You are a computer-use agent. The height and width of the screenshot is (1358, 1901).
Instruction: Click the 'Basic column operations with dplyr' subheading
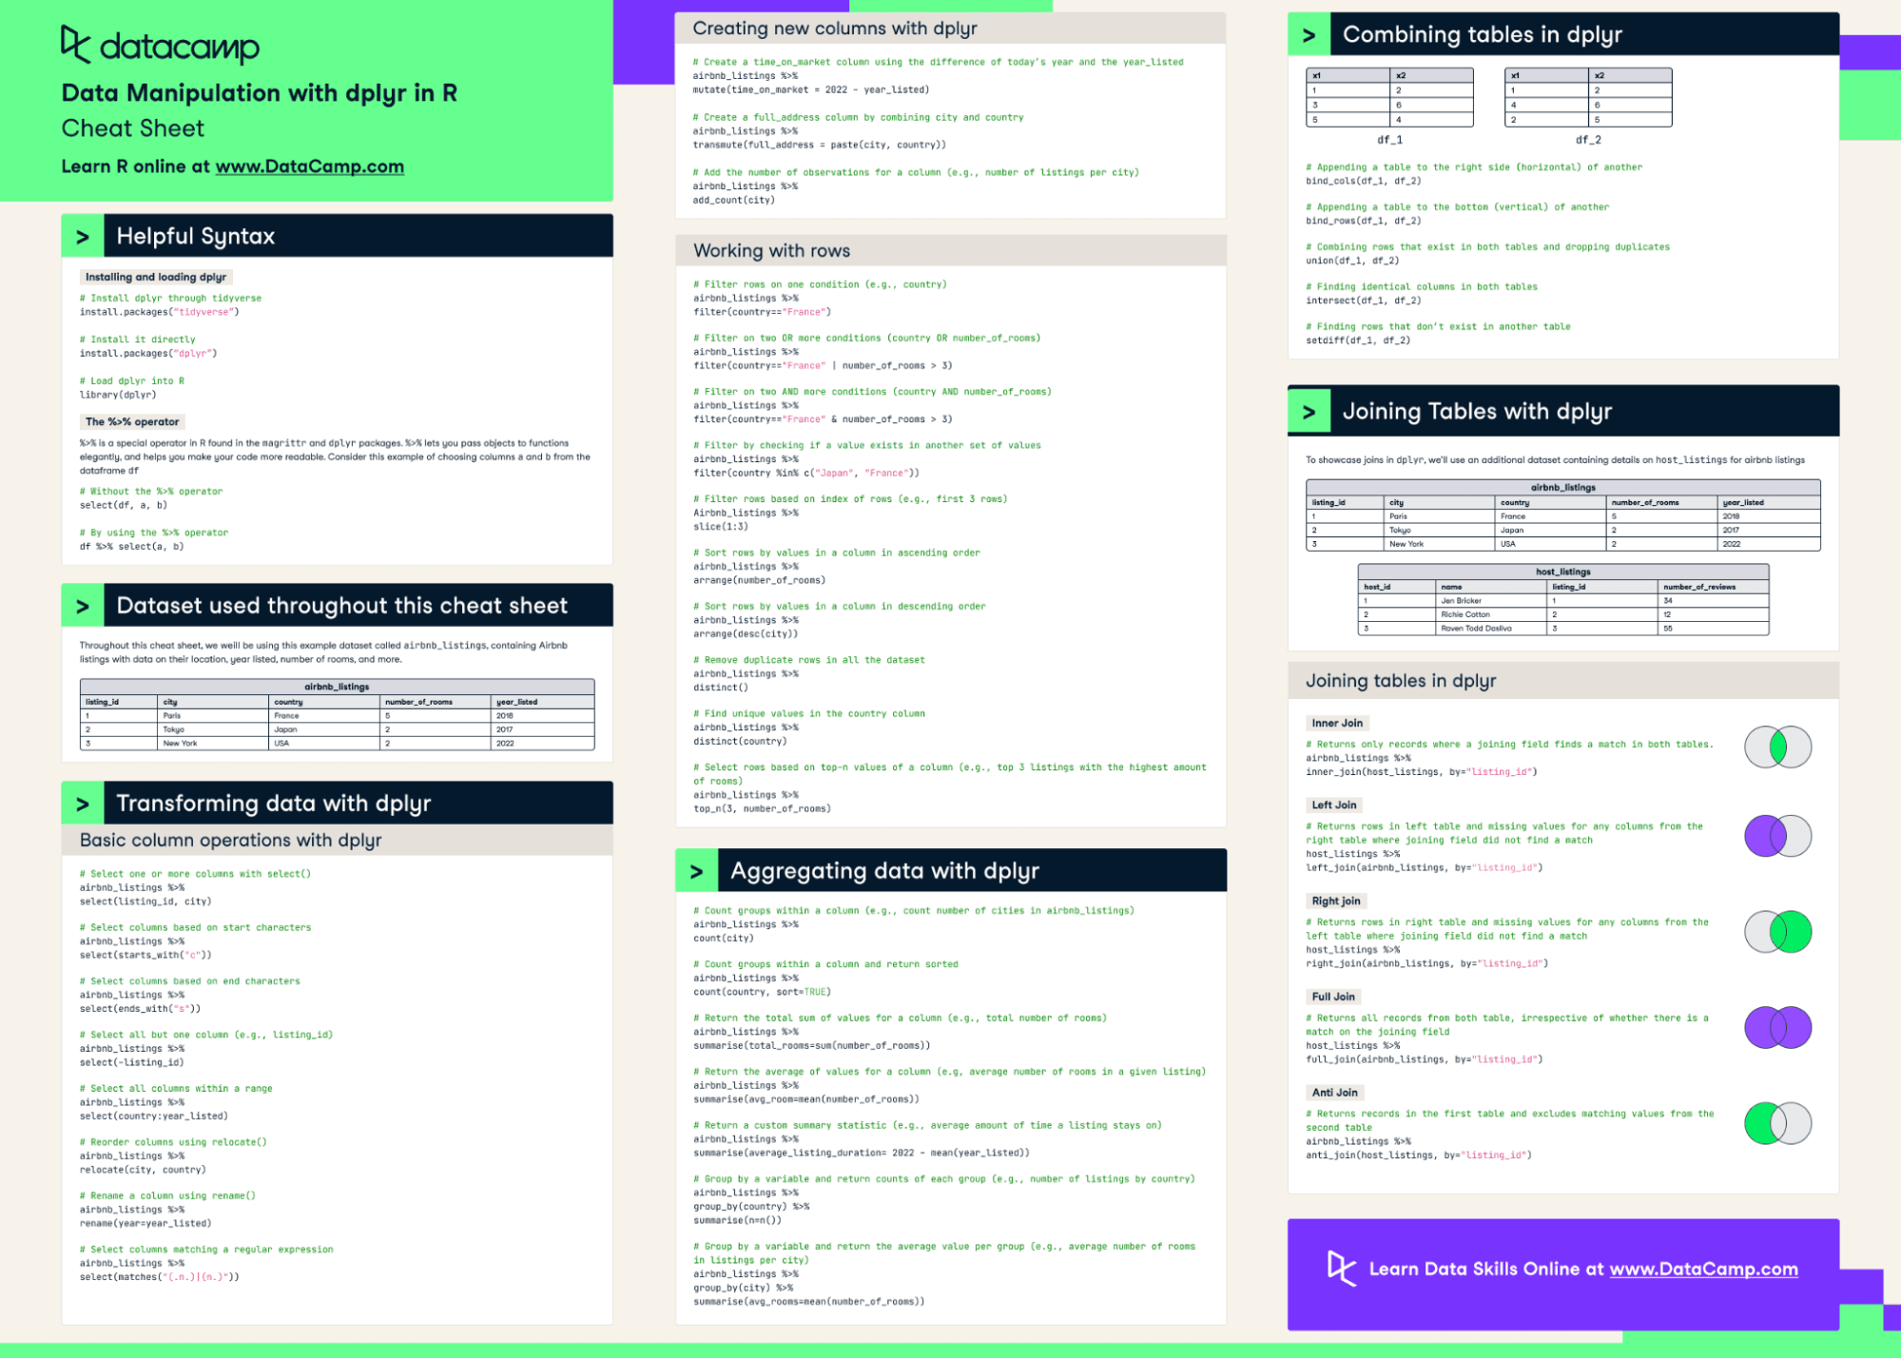[231, 840]
